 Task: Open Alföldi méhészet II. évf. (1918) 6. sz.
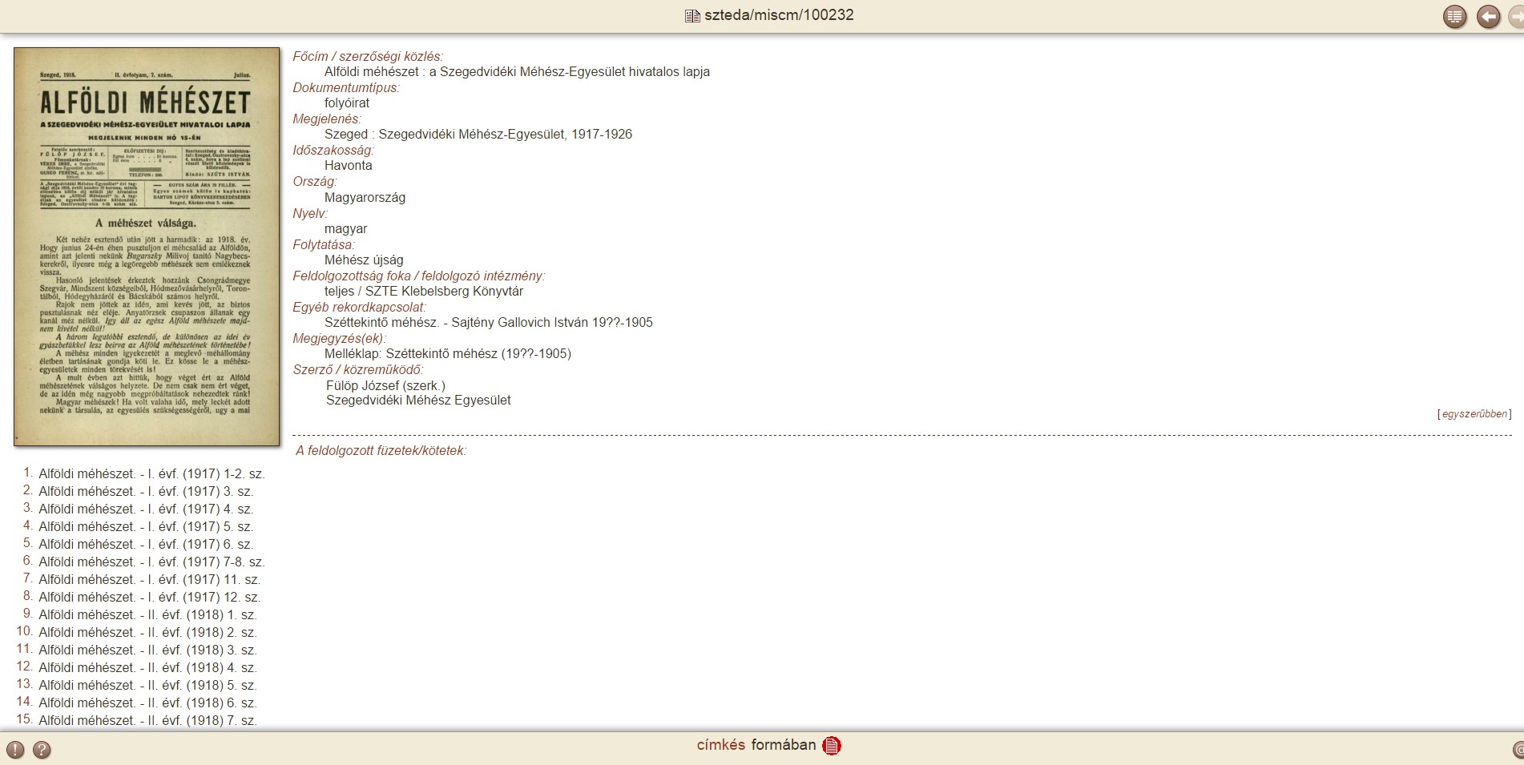[147, 703]
